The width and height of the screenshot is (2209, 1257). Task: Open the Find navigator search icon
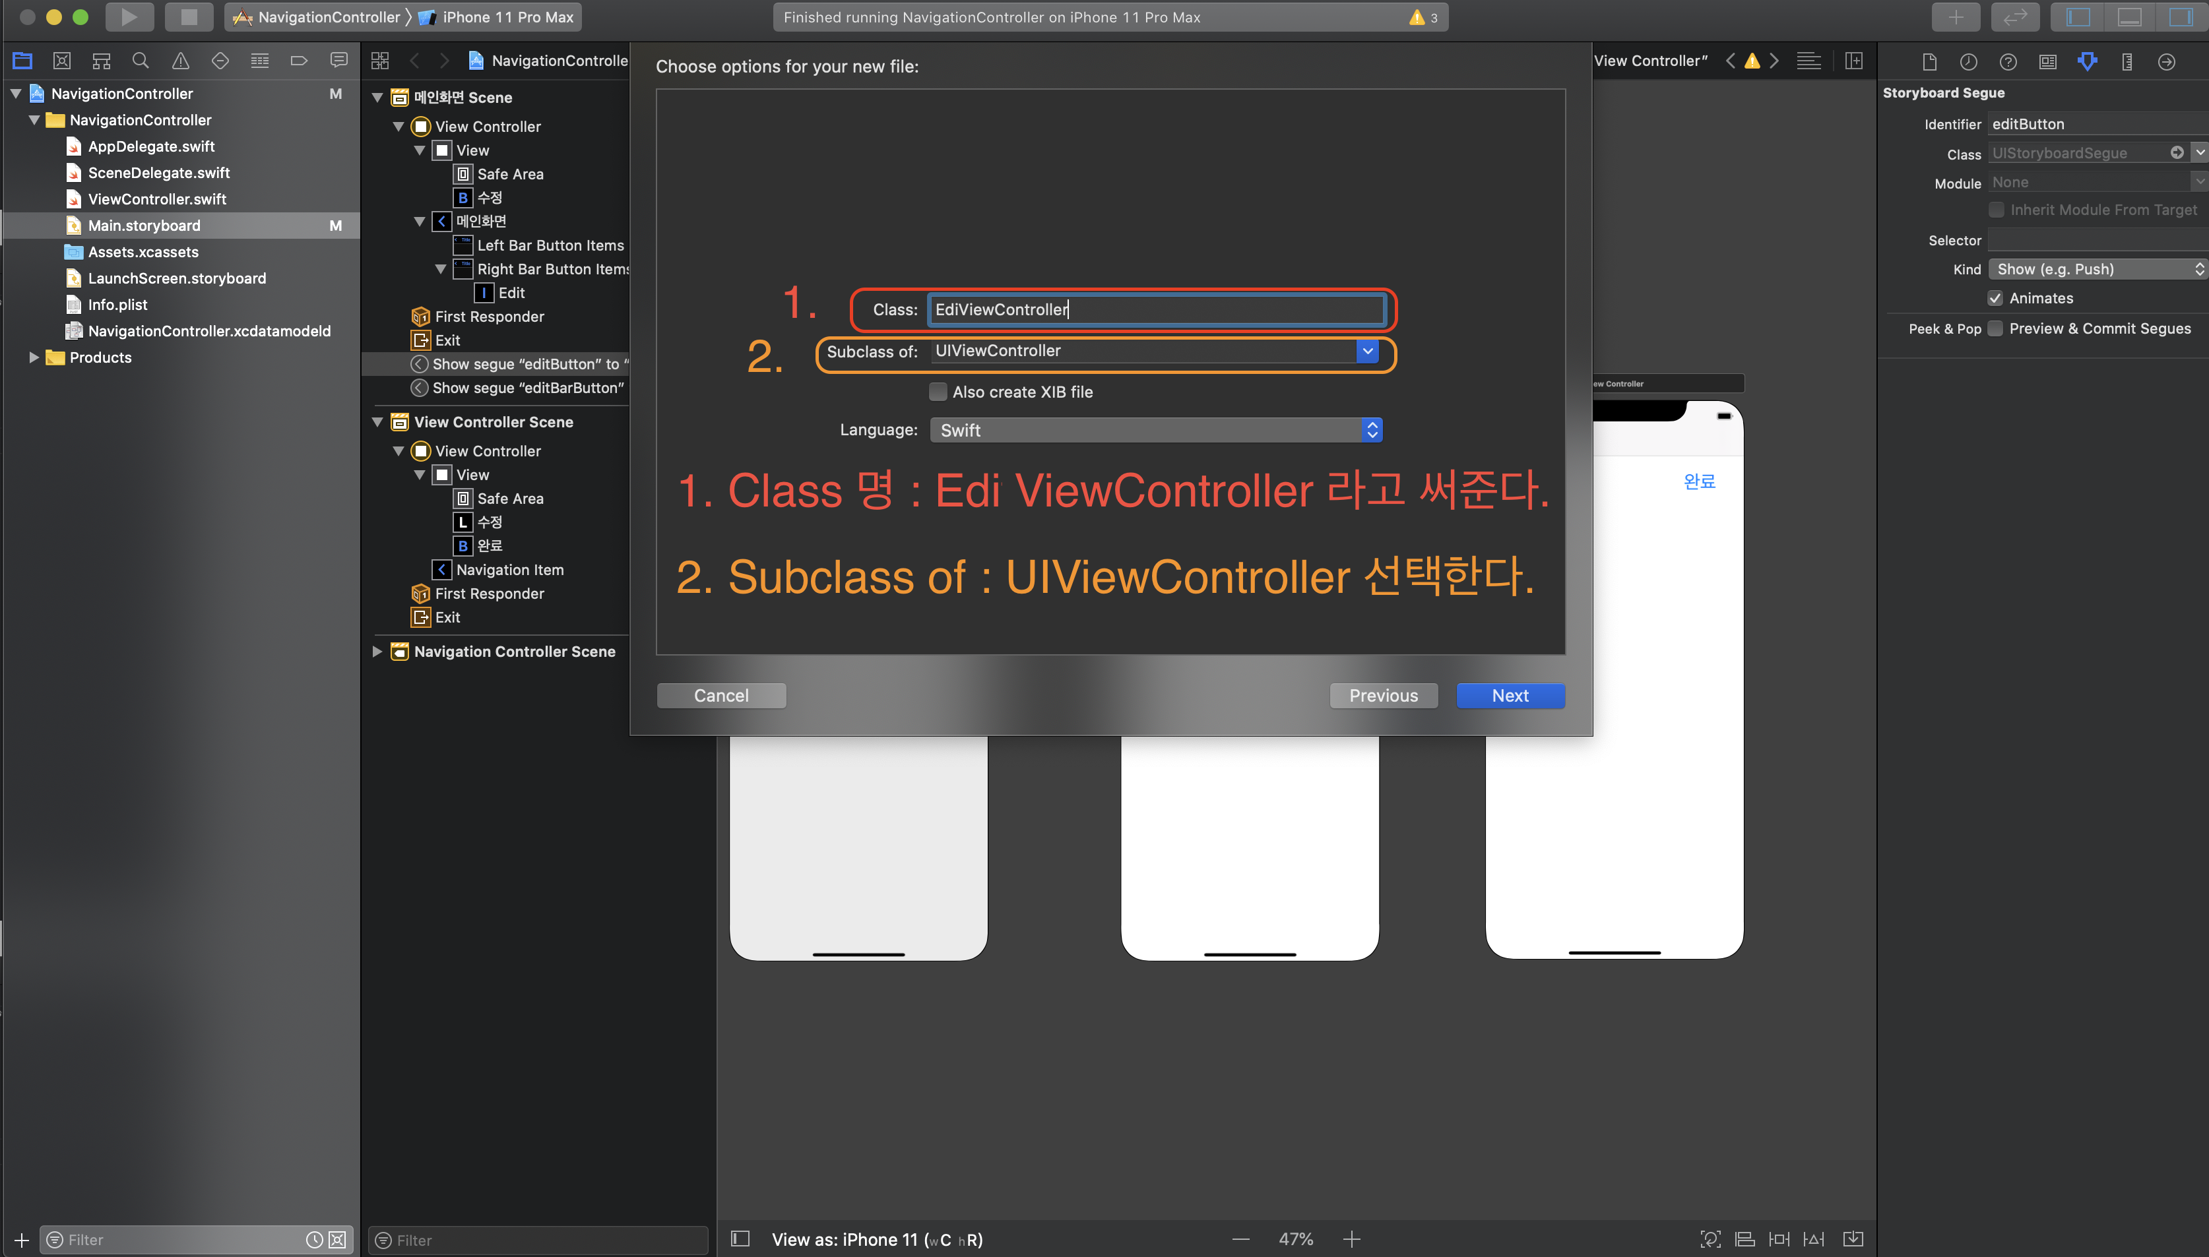pyautogui.click(x=140, y=61)
